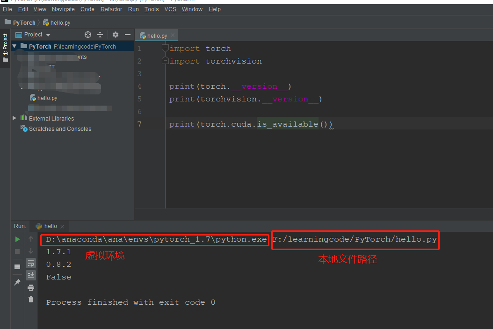This screenshot has width=493, height=329.
Task: Click '1.7.1' version output in console
Action: click(58, 252)
